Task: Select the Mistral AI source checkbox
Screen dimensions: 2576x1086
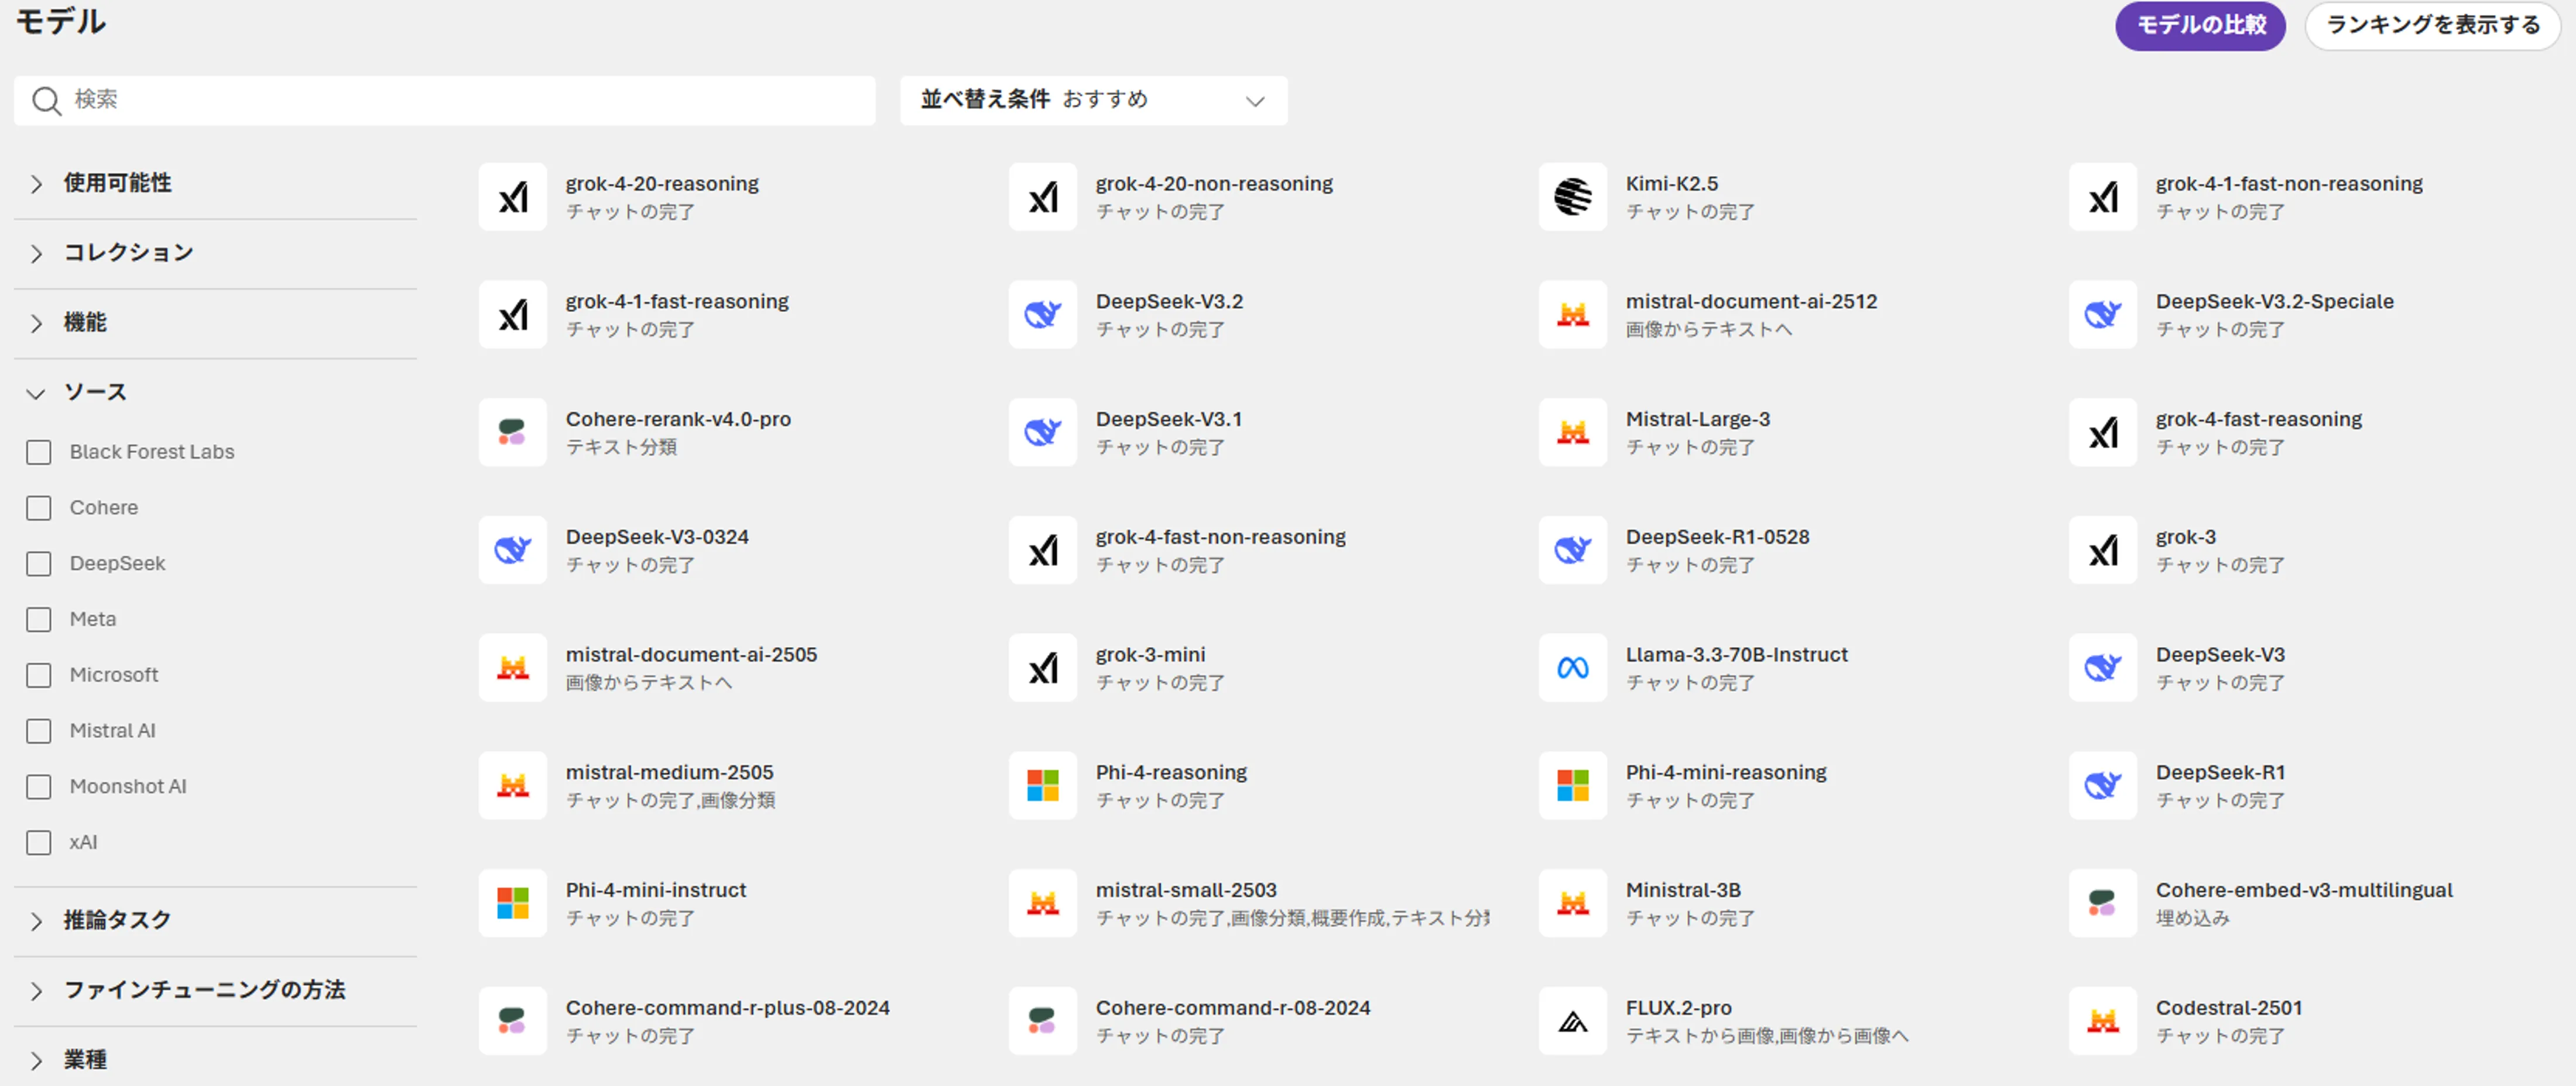Action: click(39, 733)
